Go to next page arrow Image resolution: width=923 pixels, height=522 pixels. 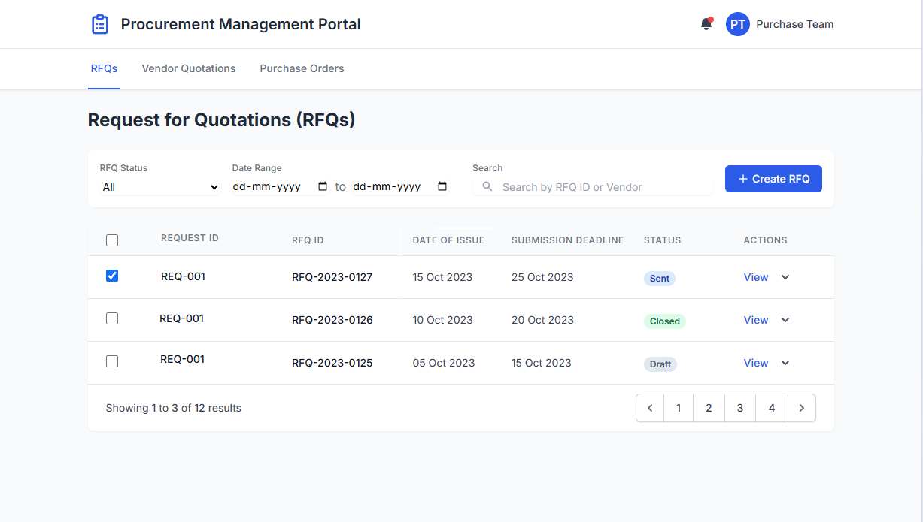[x=802, y=408]
